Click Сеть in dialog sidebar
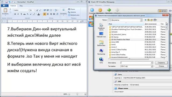 coord(101,60)
